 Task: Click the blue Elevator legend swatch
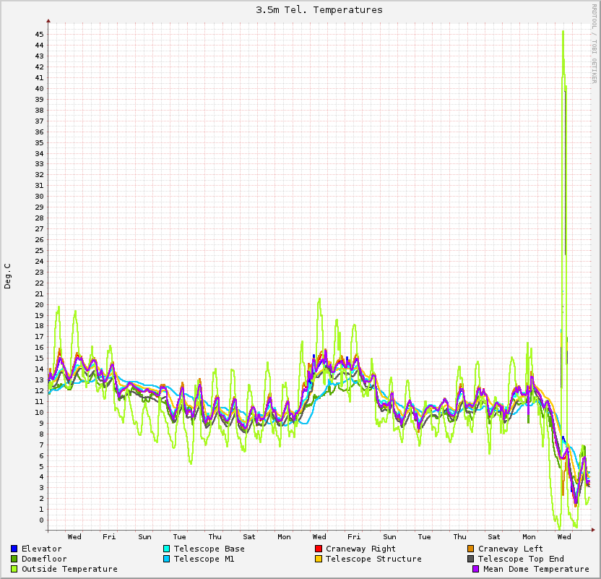click(14, 549)
